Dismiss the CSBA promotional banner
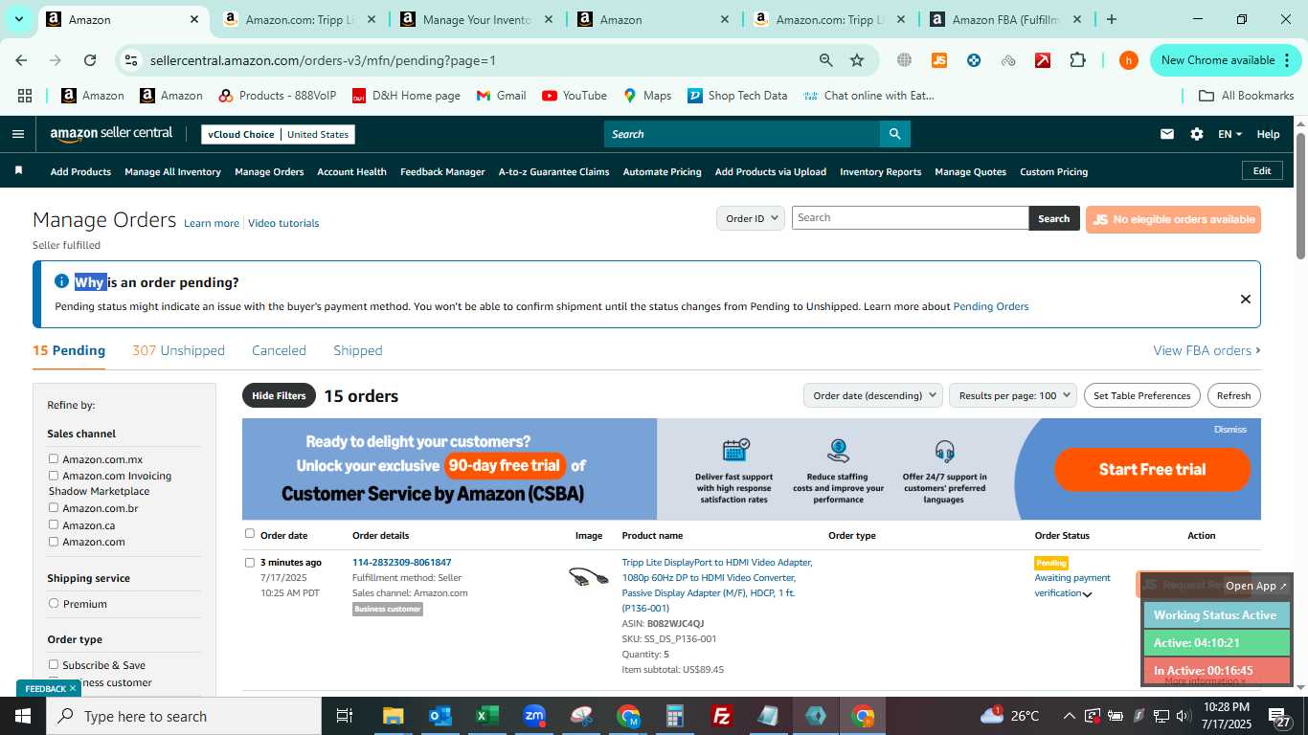The height and width of the screenshot is (735, 1308). pyautogui.click(x=1229, y=429)
